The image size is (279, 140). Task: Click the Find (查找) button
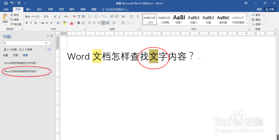pos(256,15)
